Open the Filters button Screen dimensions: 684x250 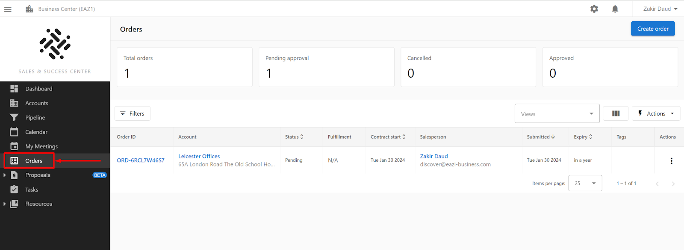133,113
